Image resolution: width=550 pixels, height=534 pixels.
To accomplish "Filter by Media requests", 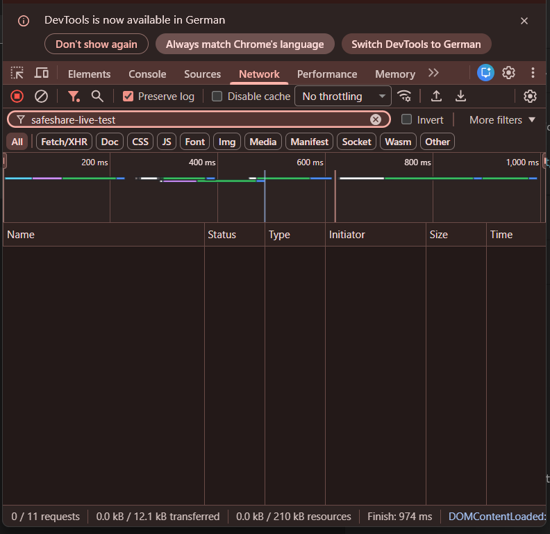I will coord(263,142).
